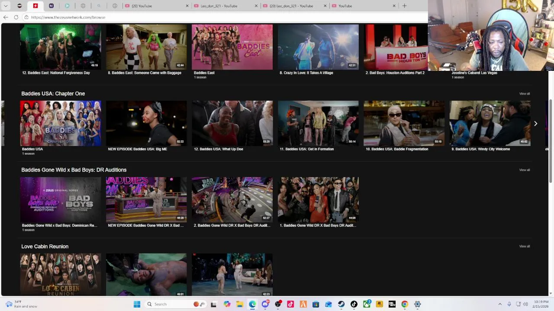This screenshot has height=311, width=554.
Task: Open the Outlook mail taskbar icon
Action: pyautogui.click(x=329, y=304)
